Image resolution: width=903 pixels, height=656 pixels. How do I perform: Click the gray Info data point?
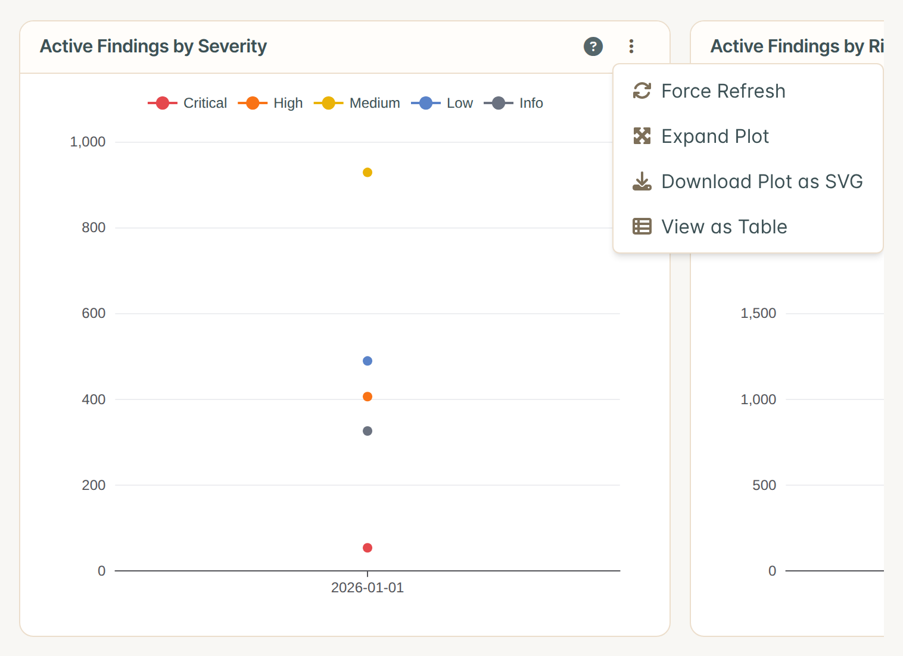click(368, 432)
